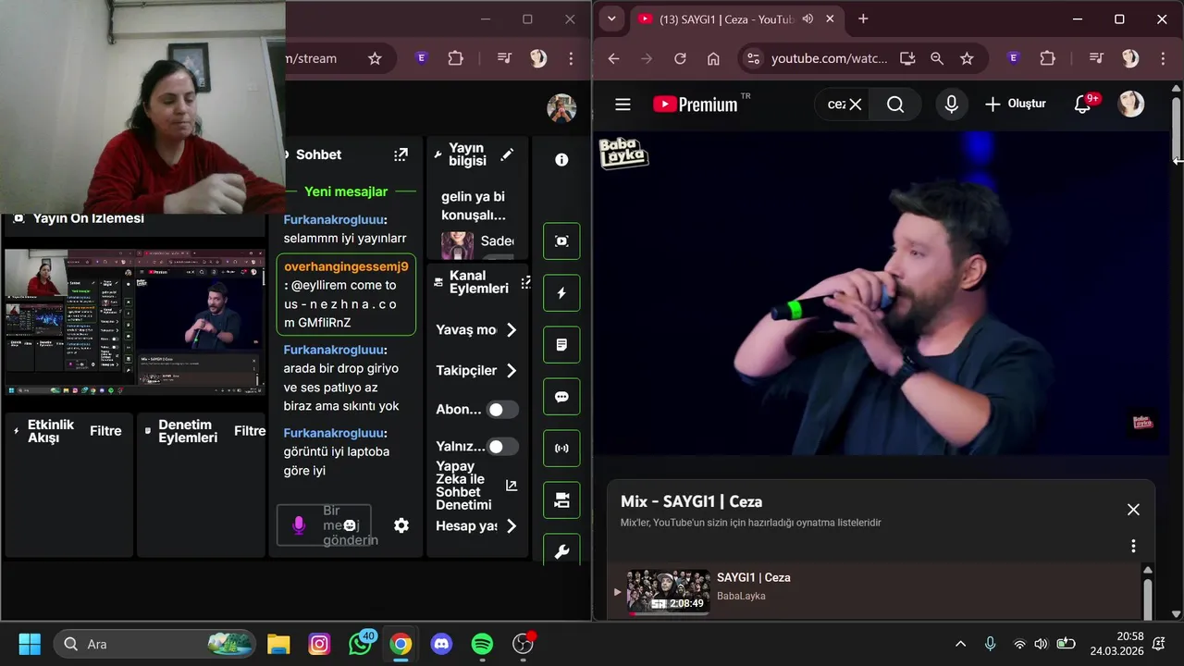Open Mix panel three-dot options
The width and height of the screenshot is (1184, 666).
pyautogui.click(x=1133, y=546)
